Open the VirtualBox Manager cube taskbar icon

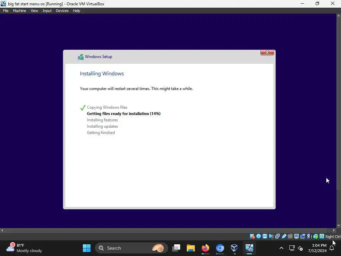[x=234, y=248]
